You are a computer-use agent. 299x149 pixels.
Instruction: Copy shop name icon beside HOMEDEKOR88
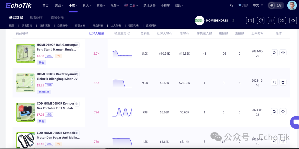[x=233, y=20]
